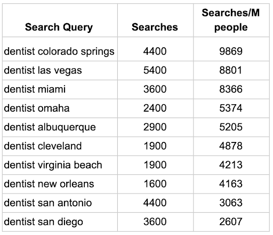This screenshot has width=273, height=235.
Task: Select the dentist cleveland query cell
Action: pyautogui.click(x=60, y=146)
